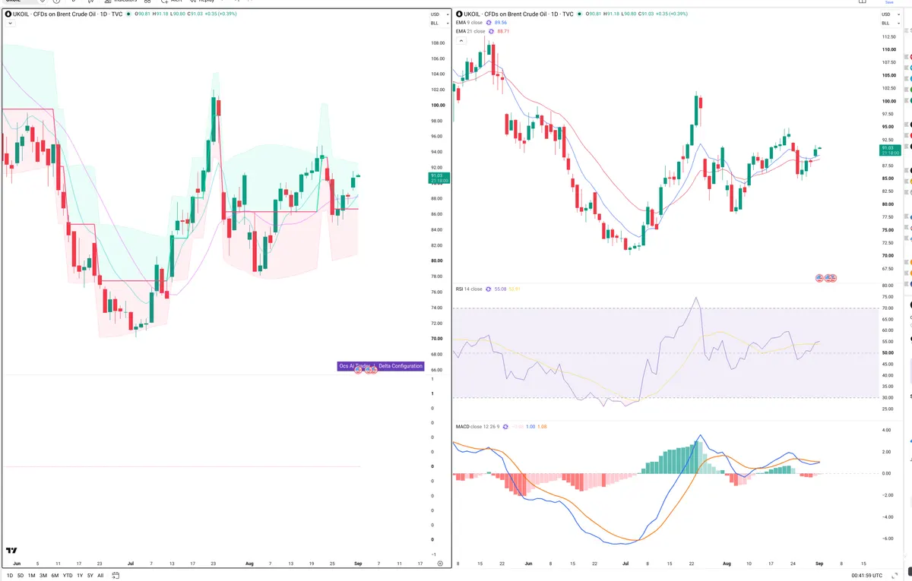This screenshot has width=912, height=581.
Task: Click the source icon beside EMA 21 close
Action: (x=491, y=31)
